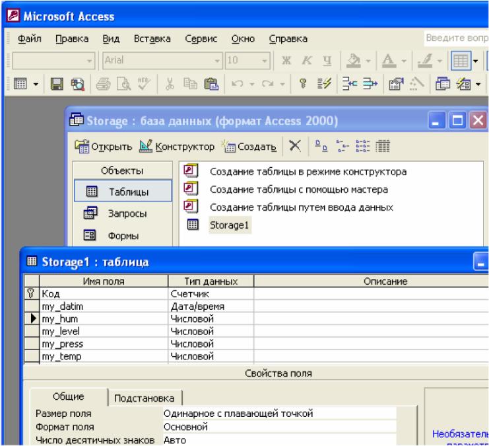This screenshot has width=489, height=446.
Task: Click the font color A button
Action: (389, 61)
